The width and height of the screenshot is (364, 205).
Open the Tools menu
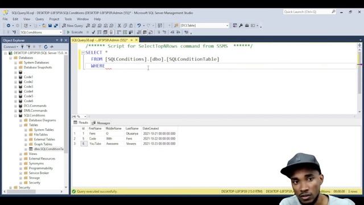point(68,19)
